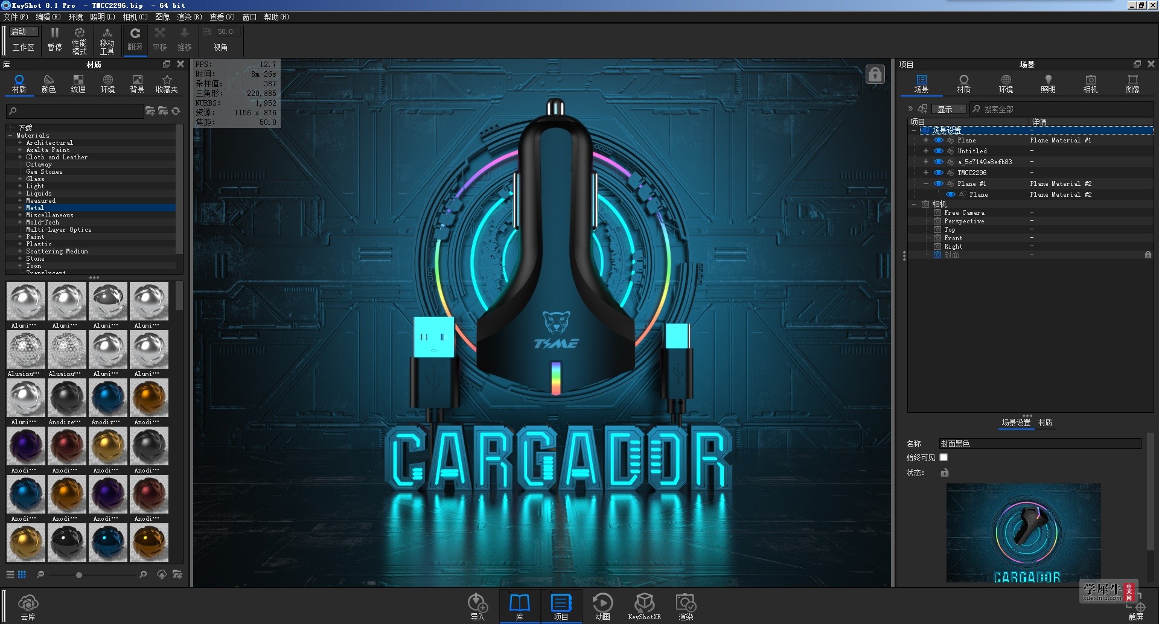The image size is (1159, 624).
Task: Select the Plastic material category
Action: coord(39,244)
